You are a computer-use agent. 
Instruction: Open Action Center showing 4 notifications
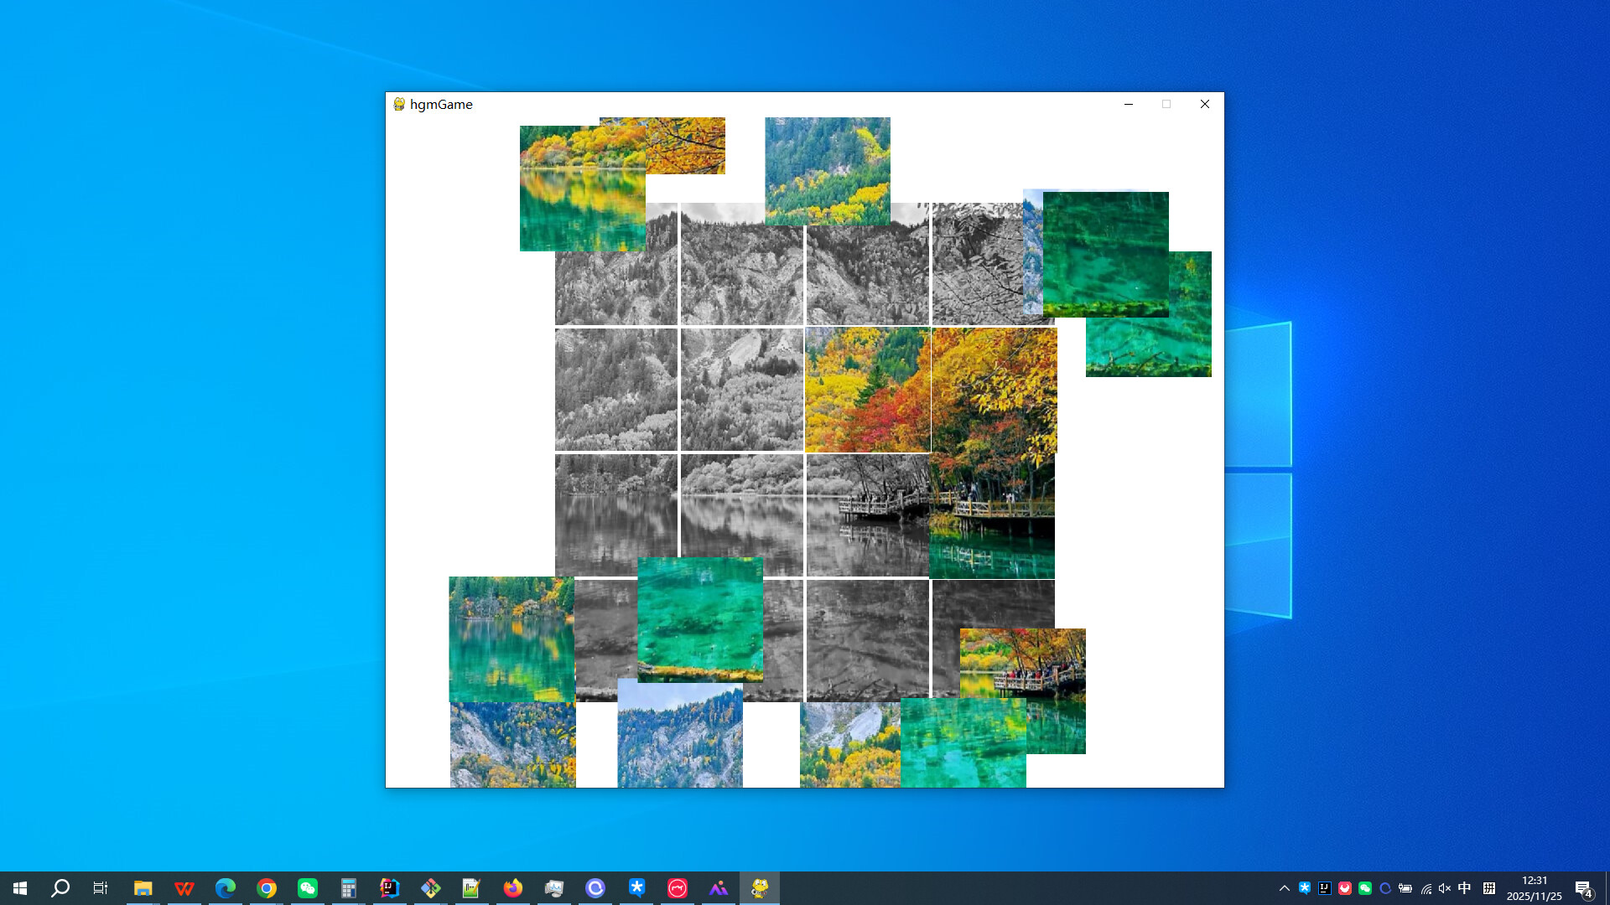1585,887
